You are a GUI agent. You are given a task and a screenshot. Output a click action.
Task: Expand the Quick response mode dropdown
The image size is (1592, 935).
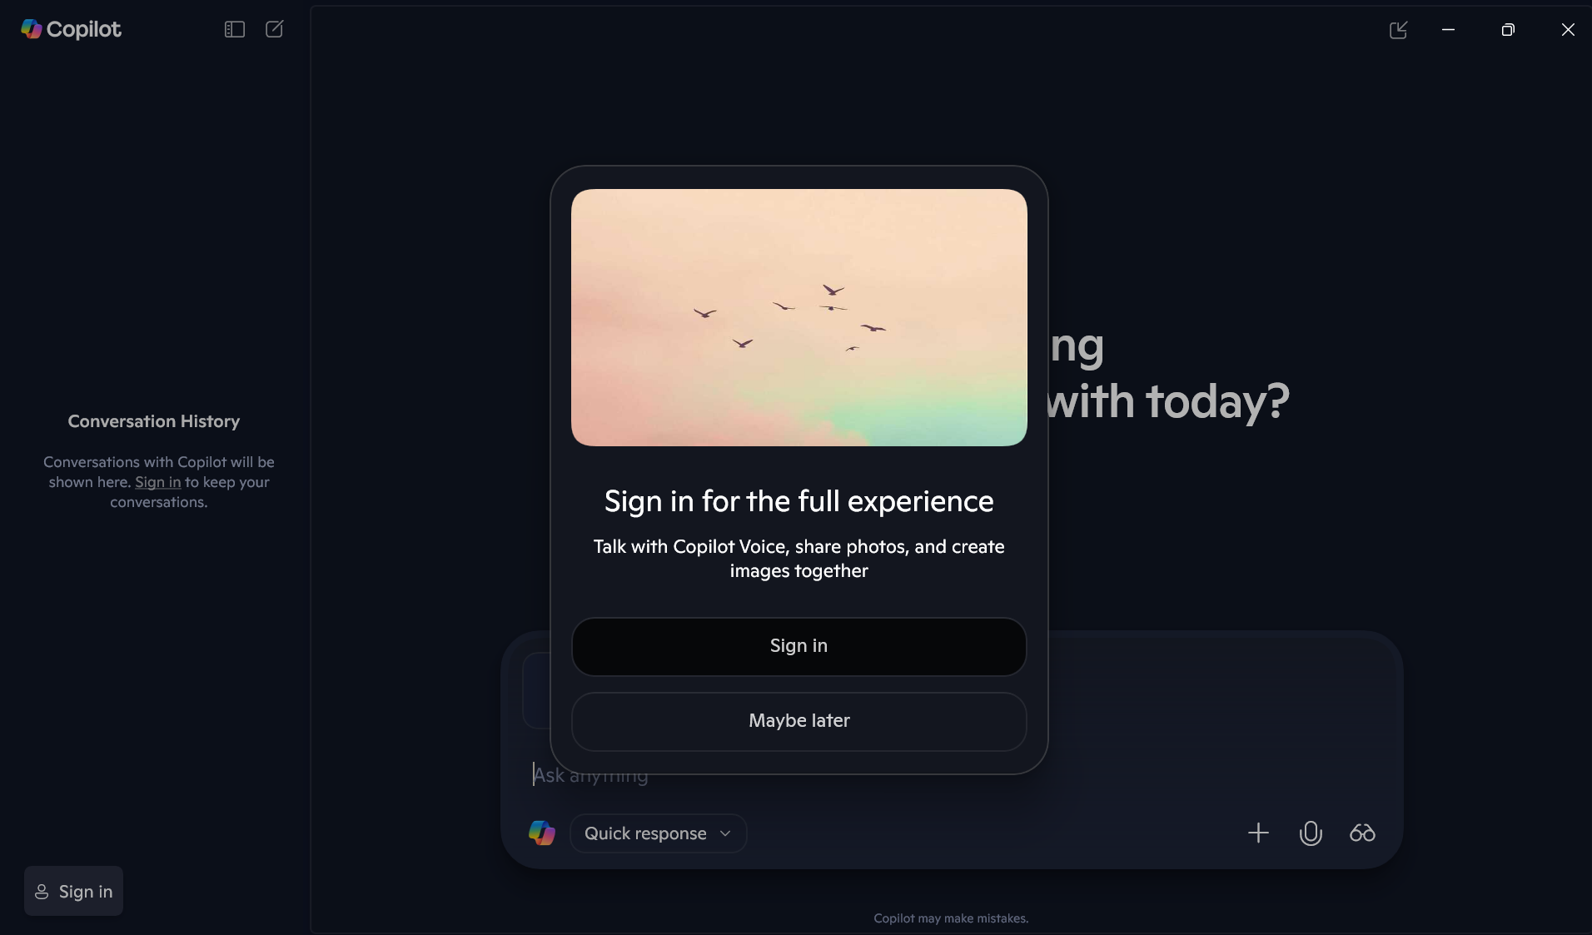(658, 833)
